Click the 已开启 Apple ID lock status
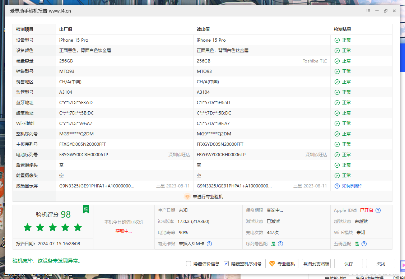The width and height of the screenshot is (405, 279). [367, 210]
